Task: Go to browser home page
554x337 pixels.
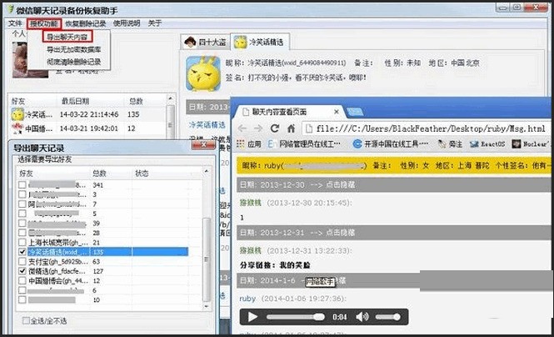Action: pos(291,128)
